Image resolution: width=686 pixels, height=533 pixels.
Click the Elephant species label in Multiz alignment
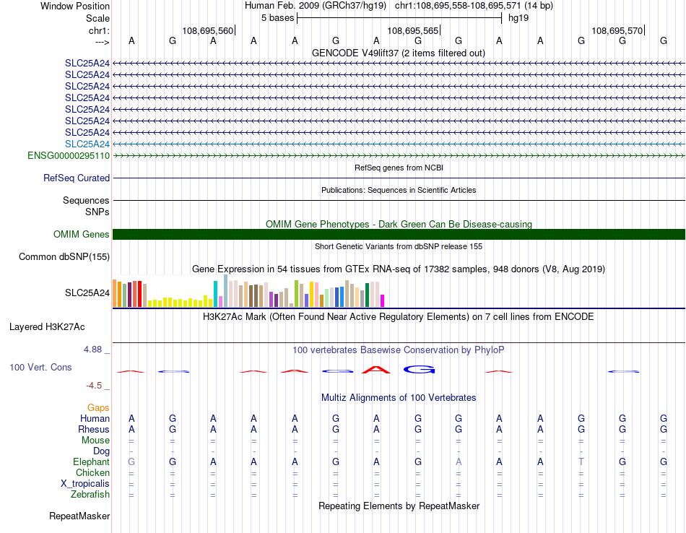[x=91, y=461]
